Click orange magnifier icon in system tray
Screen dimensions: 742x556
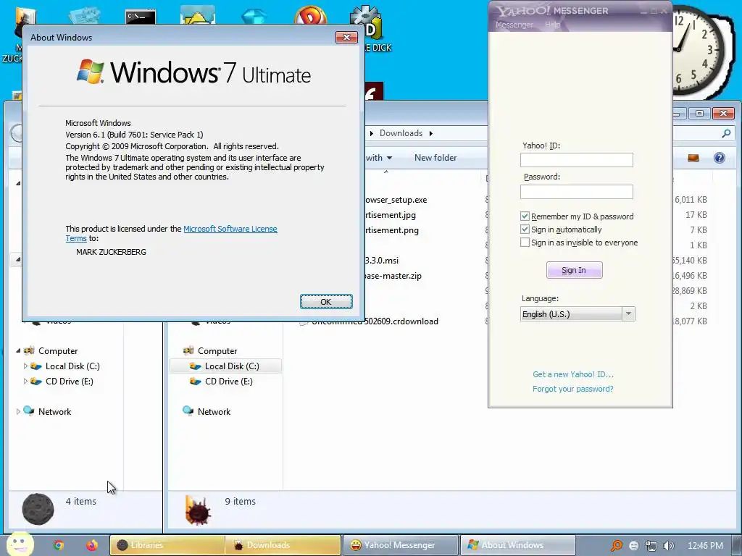pos(616,546)
